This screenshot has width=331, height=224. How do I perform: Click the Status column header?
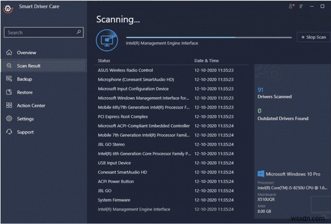(104, 61)
